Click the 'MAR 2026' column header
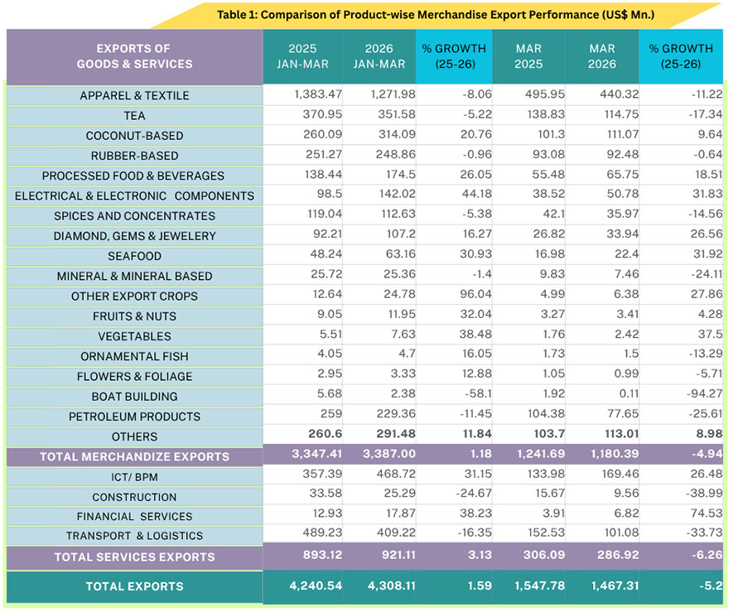 602,56
